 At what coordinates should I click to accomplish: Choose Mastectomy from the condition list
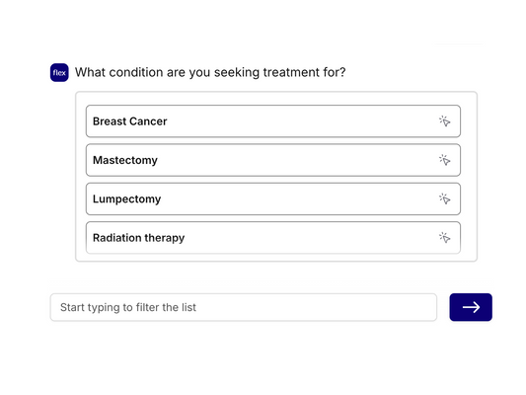click(273, 160)
